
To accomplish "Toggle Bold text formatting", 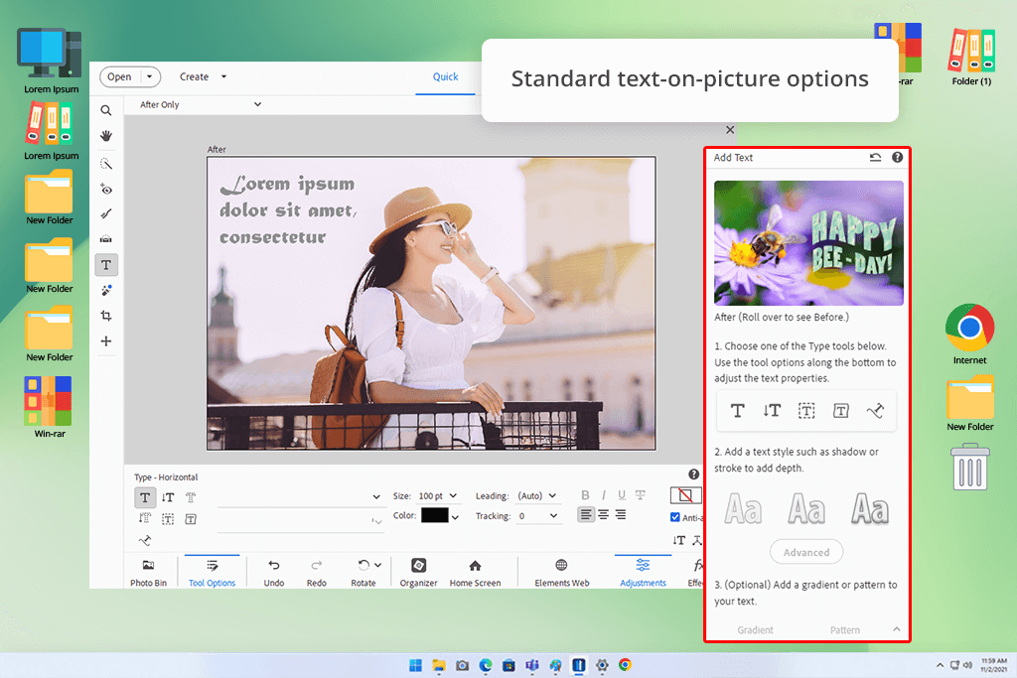I will tap(585, 495).
